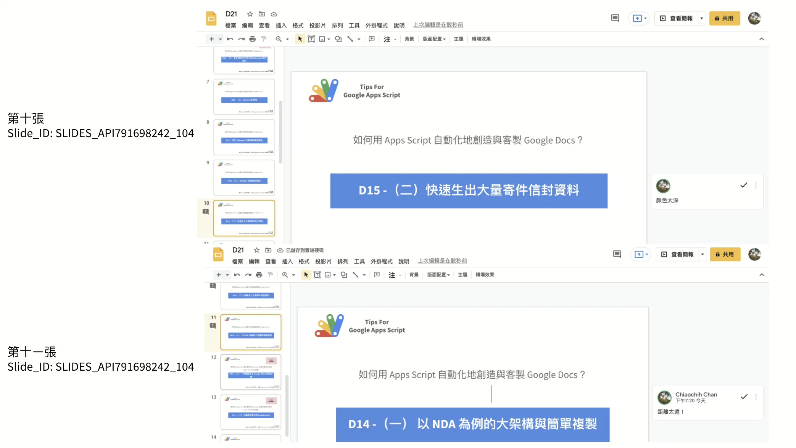Open the comment history panel

615,18
